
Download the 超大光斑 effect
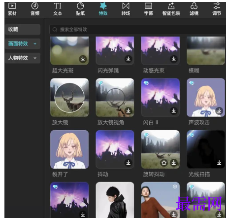83,59
